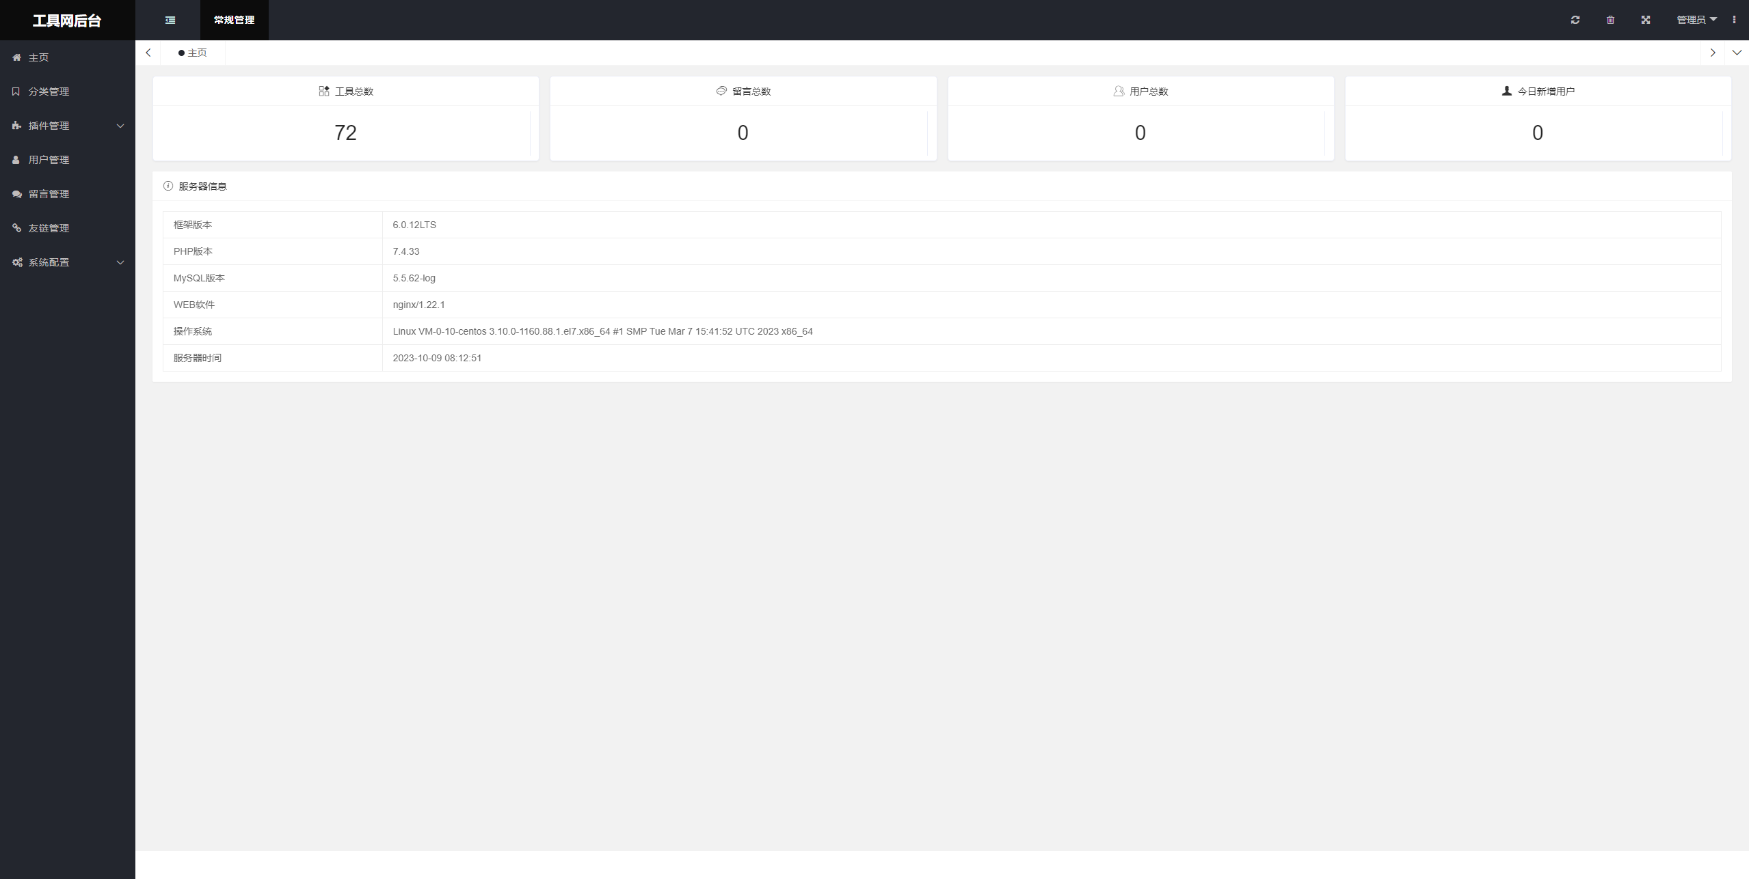Click the 服务器信息 panel title
Viewport: 1749px width, 879px height.
202,186
